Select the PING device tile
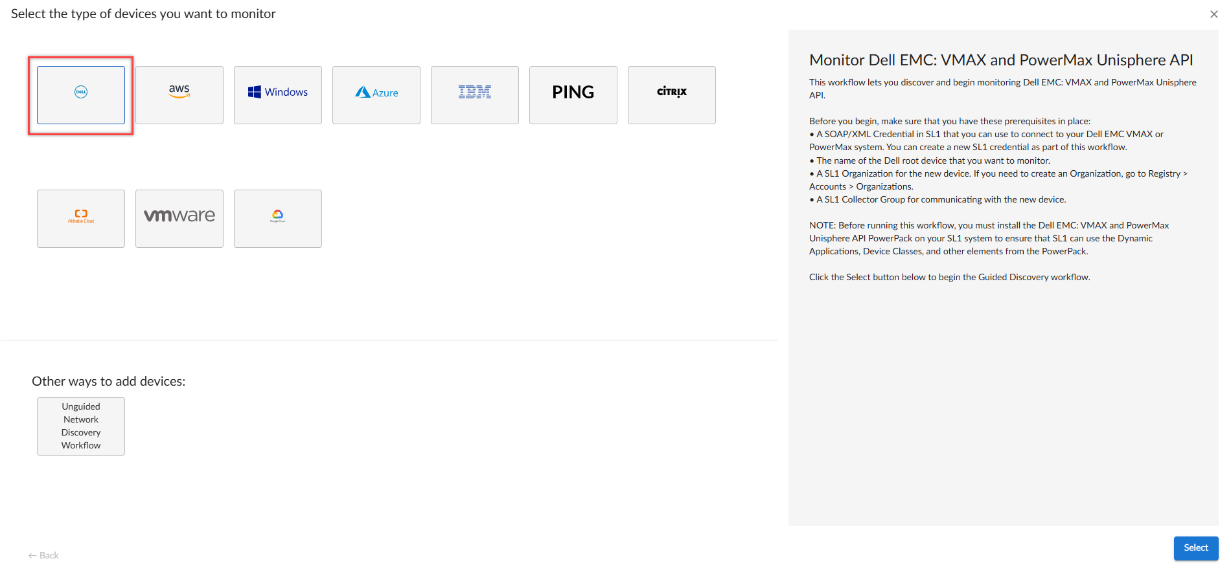Viewport: 1231px width, 574px height. point(573,95)
